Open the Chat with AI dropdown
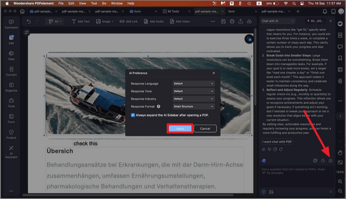346x199 pixels. (x=278, y=21)
